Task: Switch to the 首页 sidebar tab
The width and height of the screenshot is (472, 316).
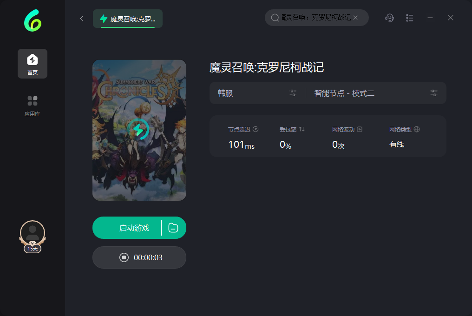Action: tap(33, 64)
